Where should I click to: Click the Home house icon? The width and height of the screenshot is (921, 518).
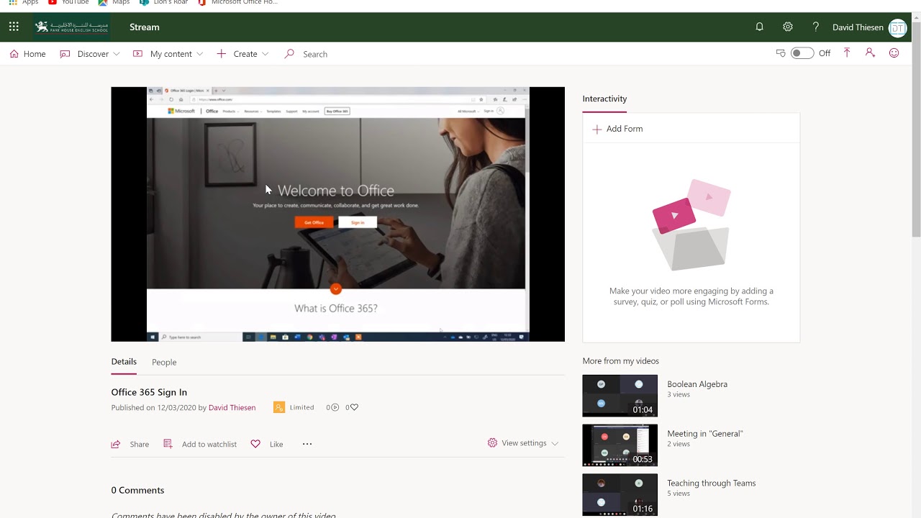point(14,54)
